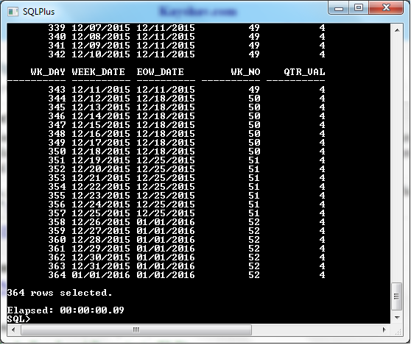Click QTR_VAL value in row 364
The width and height of the screenshot is (411, 345).
tap(322, 275)
